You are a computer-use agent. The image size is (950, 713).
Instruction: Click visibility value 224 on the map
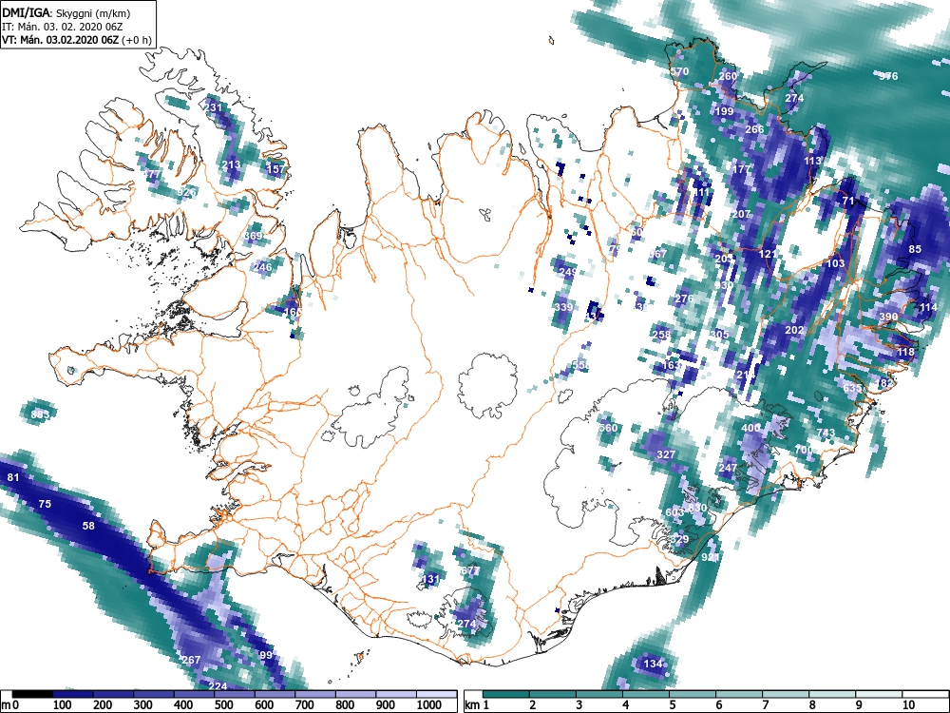point(218,686)
